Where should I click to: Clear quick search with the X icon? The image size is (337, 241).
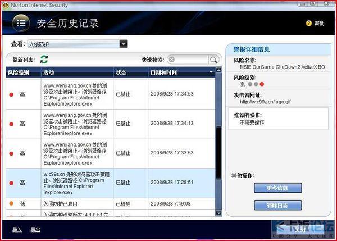pyautogui.click(x=171, y=60)
